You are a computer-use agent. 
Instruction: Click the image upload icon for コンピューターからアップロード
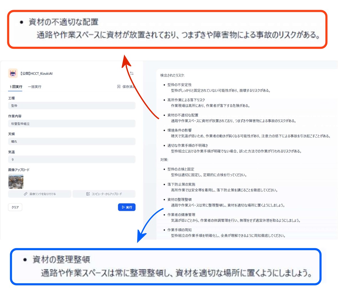click(88, 194)
